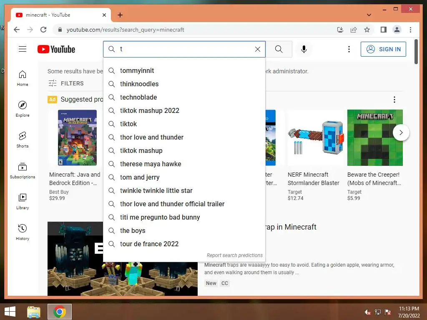
Task: Choose the tiktok mashup 2022 suggestion
Action: pos(184,111)
